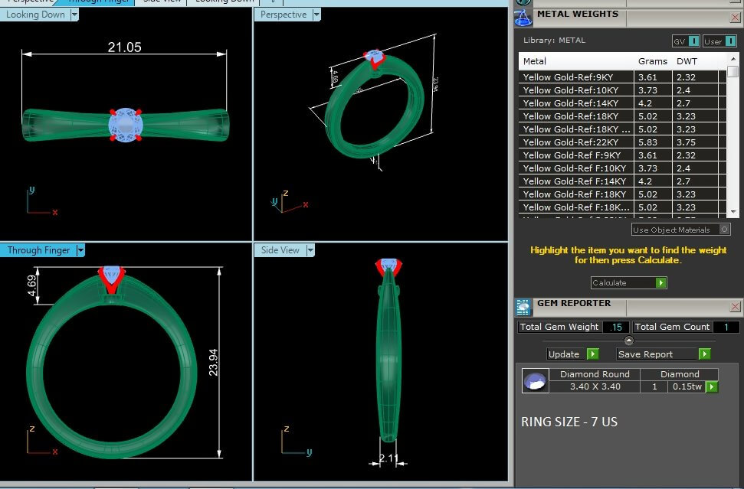Image resolution: width=744 pixels, height=489 pixels.
Task: Select the round diamond gem thumbnail
Action: 535,381
